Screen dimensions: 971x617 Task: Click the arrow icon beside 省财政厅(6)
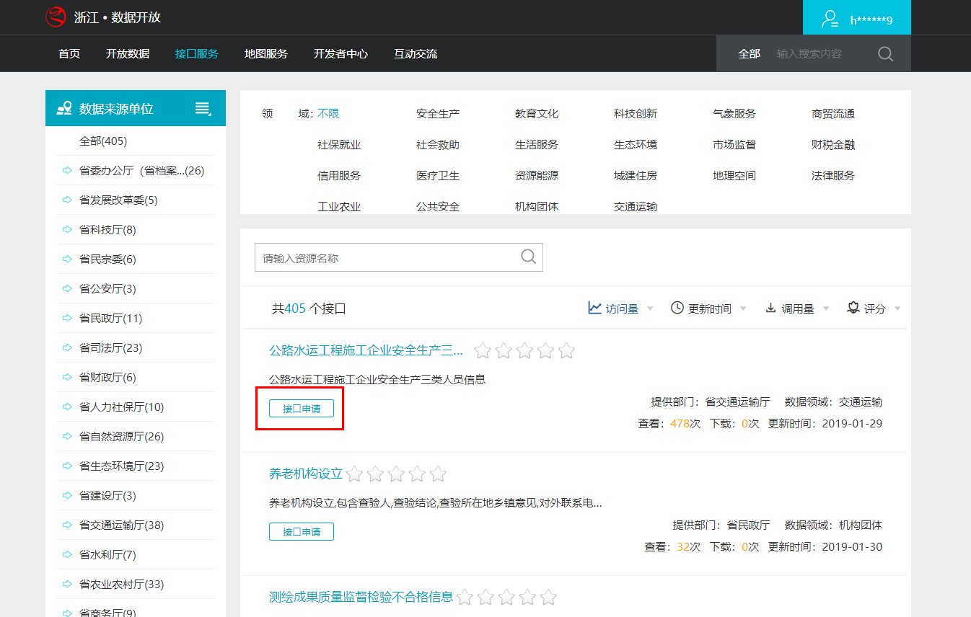[68, 378]
